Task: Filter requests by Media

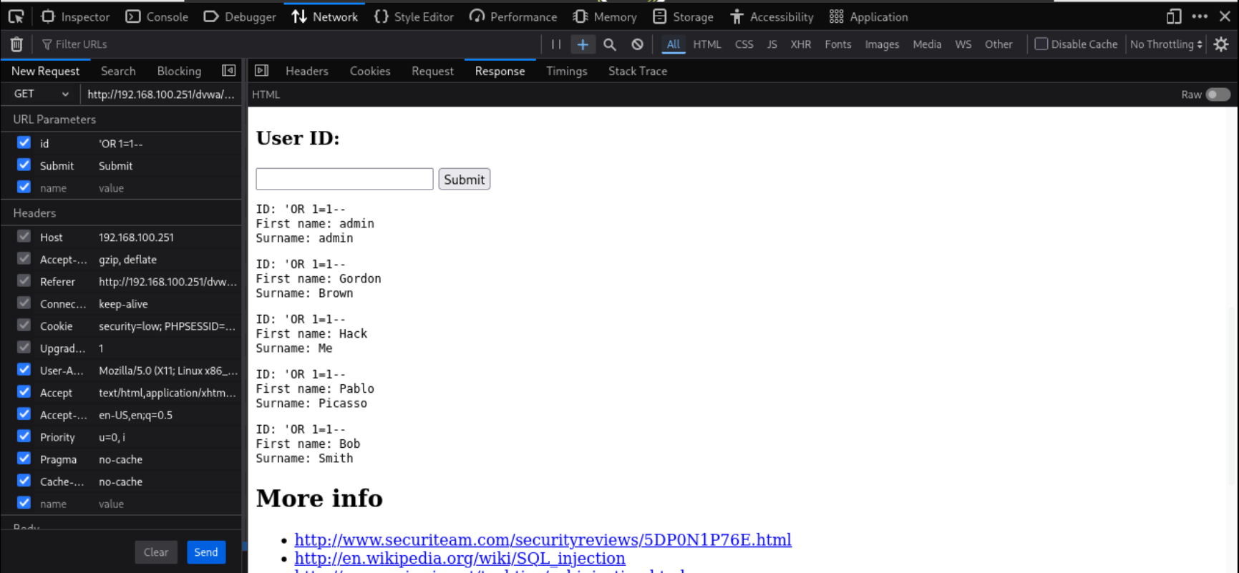Action: [927, 44]
